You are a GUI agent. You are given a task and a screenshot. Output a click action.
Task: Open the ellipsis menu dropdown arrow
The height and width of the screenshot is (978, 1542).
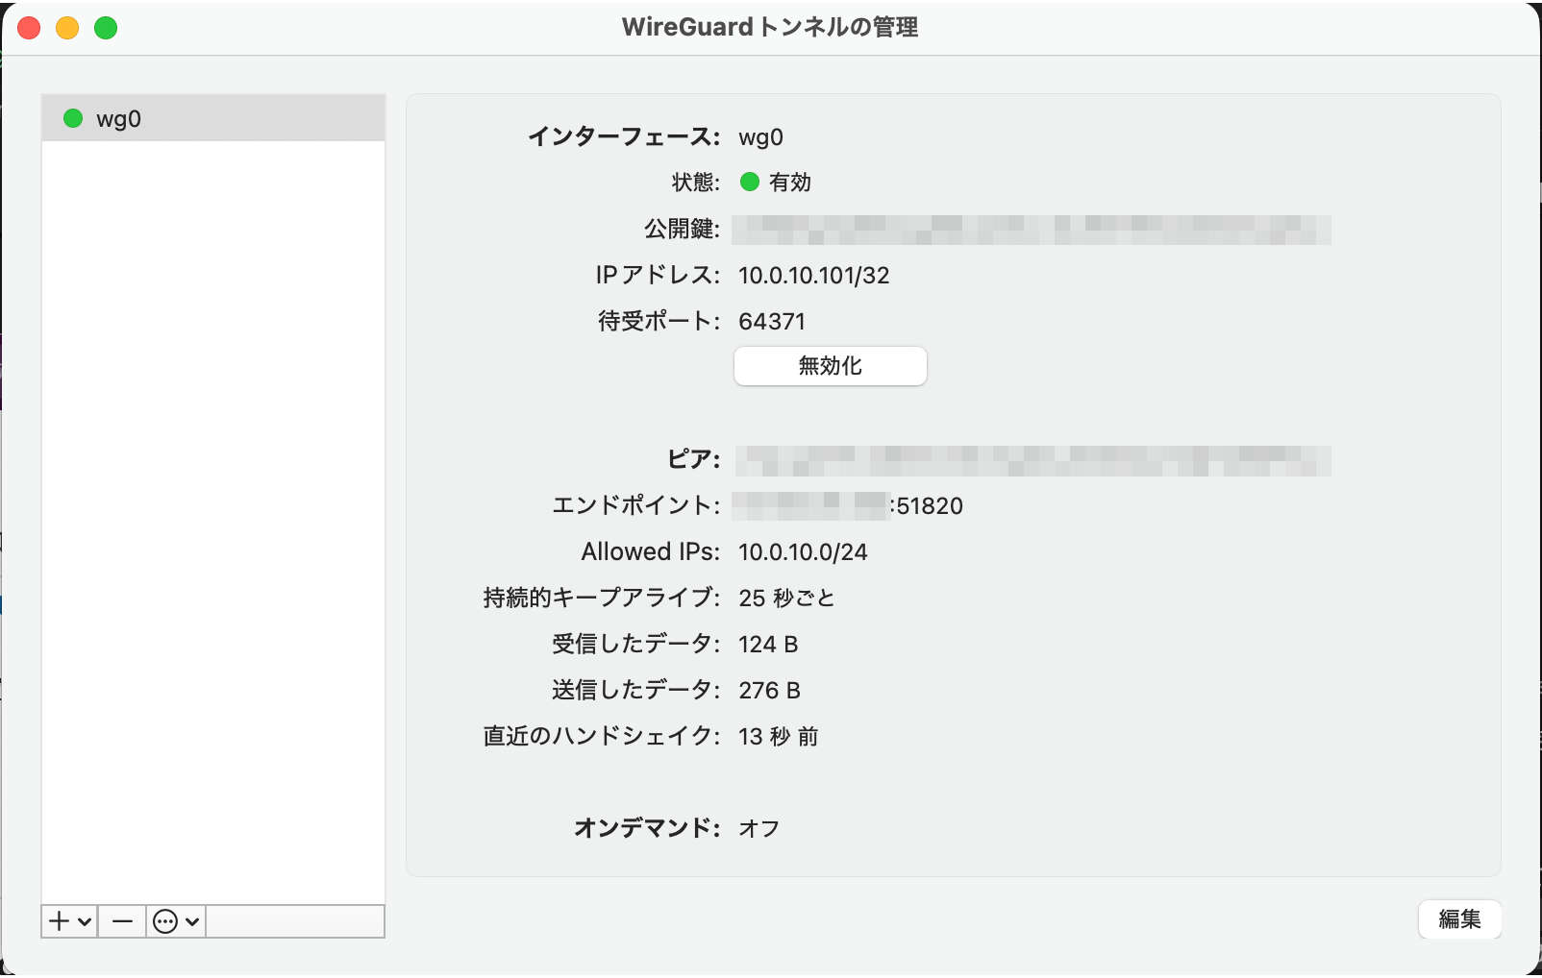tap(192, 920)
